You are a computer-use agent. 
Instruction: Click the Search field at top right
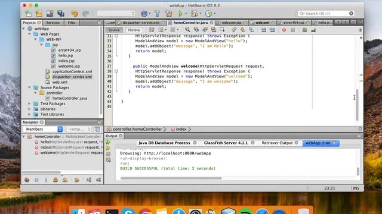coord(326,13)
